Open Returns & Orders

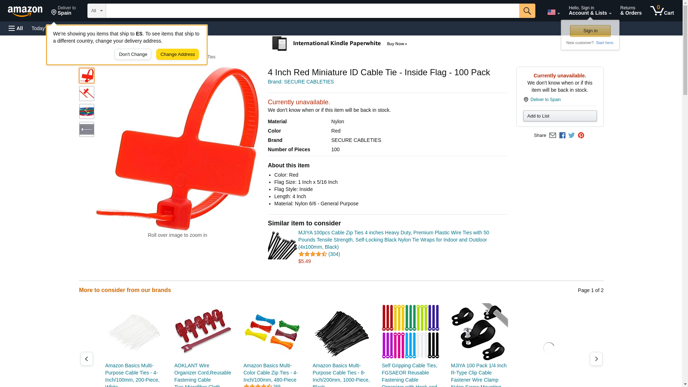point(631,11)
